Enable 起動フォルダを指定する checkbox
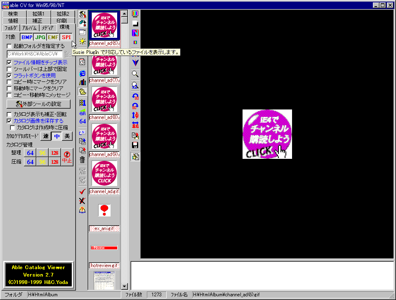Screen dimensions: 396x300 click(9, 46)
